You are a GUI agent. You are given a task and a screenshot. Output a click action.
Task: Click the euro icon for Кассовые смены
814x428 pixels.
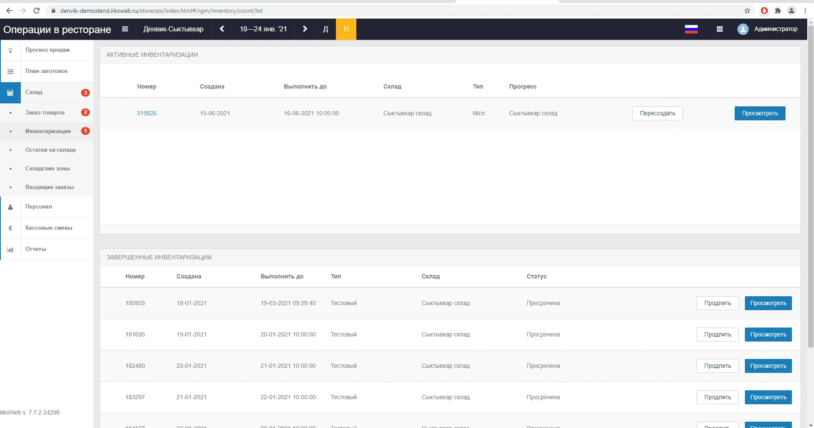point(11,228)
